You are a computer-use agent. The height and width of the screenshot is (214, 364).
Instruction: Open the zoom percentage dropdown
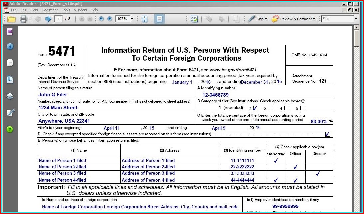pos(132,19)
